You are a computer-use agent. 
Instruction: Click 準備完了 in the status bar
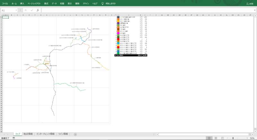click(5, 138)
